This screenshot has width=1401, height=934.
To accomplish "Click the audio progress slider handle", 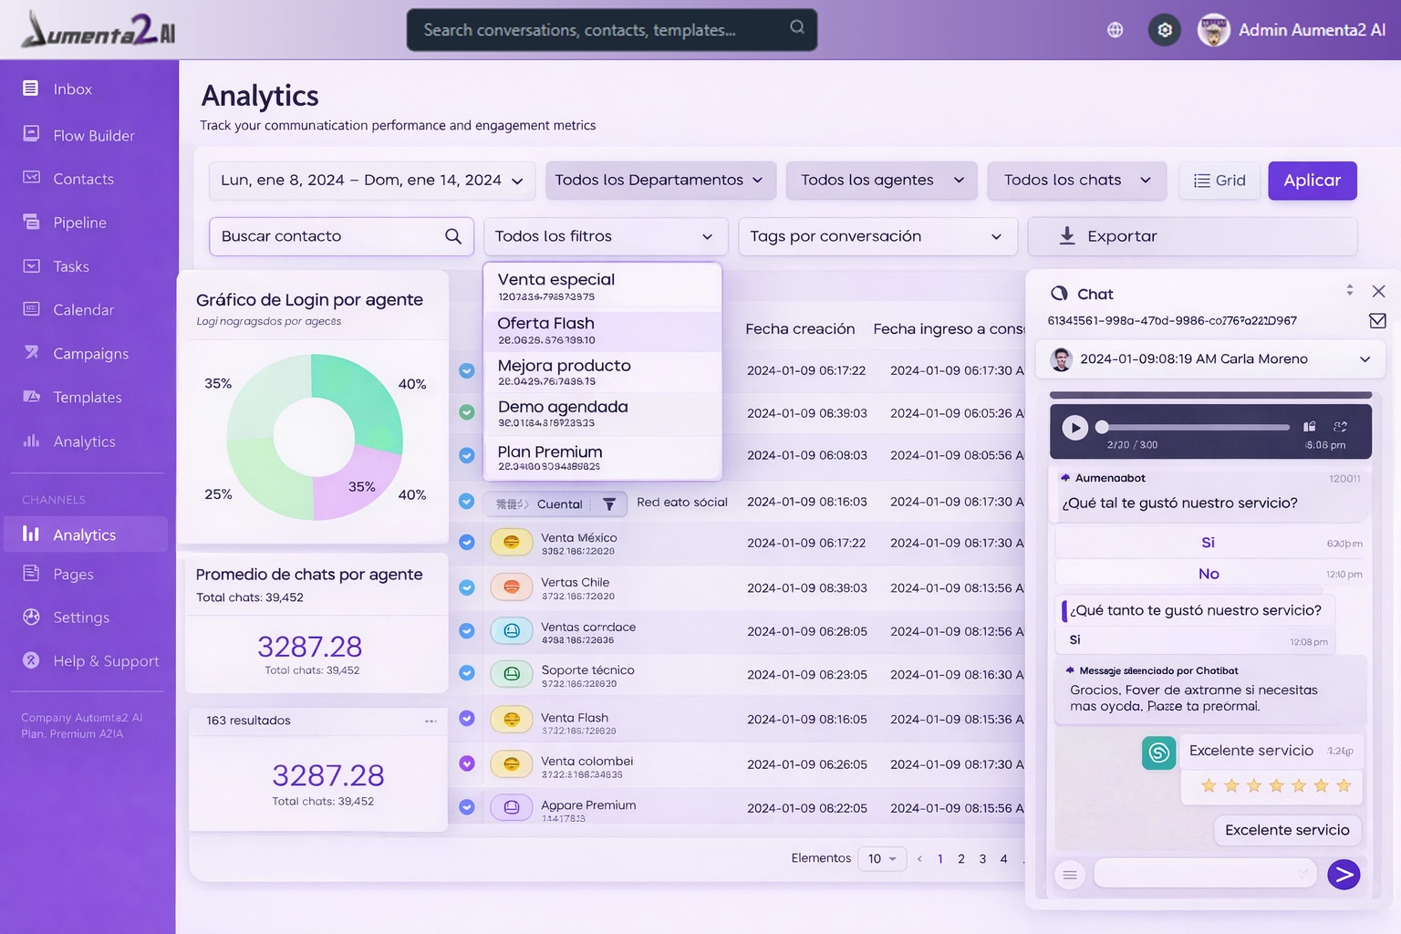I will tap(1102, 427).
